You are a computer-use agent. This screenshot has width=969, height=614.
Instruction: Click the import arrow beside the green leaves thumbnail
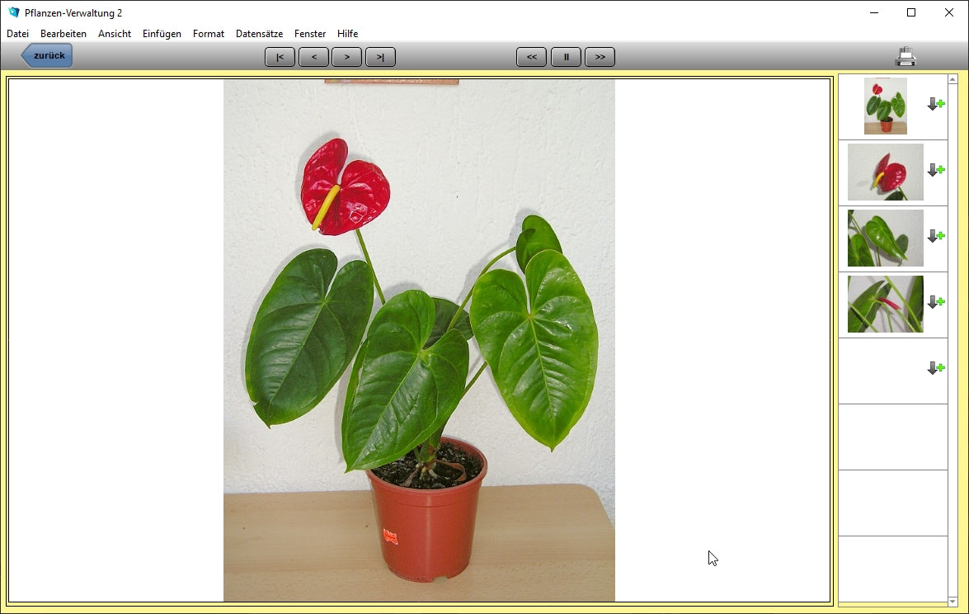click(x=935, y=236)
